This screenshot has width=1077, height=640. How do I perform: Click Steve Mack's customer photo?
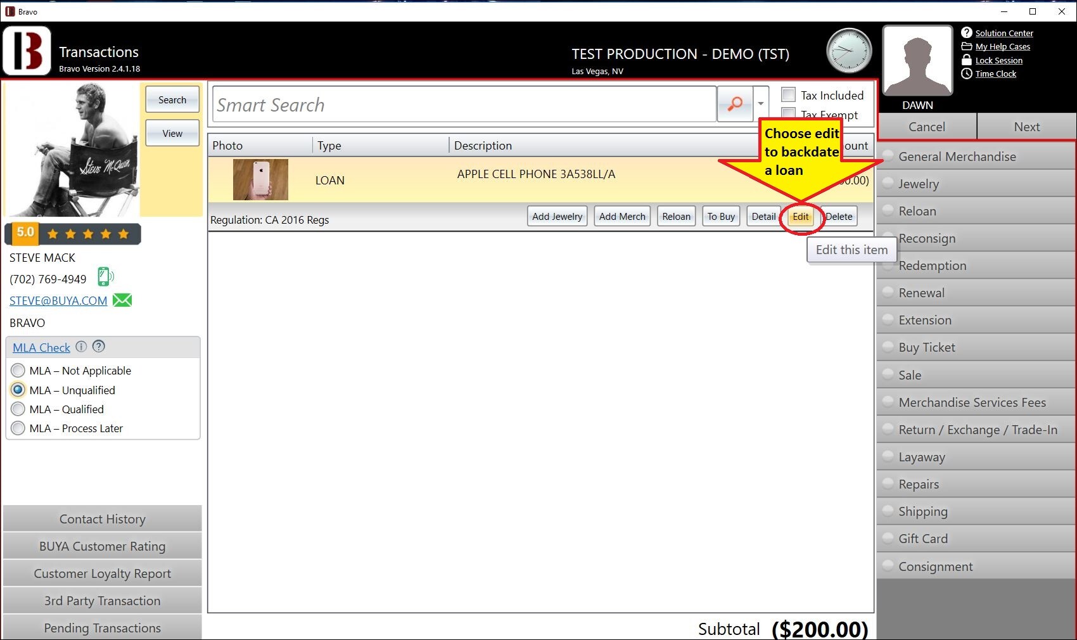point(72,150)
